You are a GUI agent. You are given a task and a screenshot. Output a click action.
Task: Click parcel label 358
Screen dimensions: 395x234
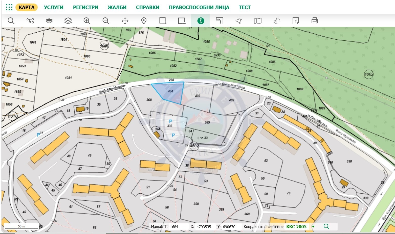tap(196, 204)
